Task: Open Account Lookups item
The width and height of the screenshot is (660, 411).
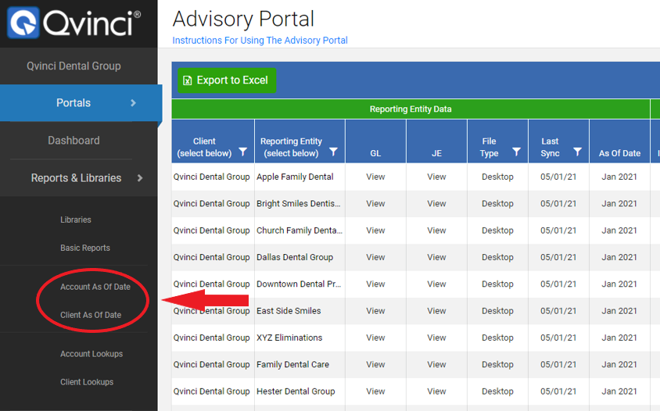Action: click(91, 354)
